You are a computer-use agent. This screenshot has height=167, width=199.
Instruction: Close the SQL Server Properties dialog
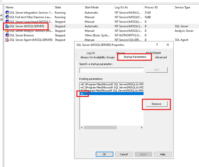coord(168,45)
